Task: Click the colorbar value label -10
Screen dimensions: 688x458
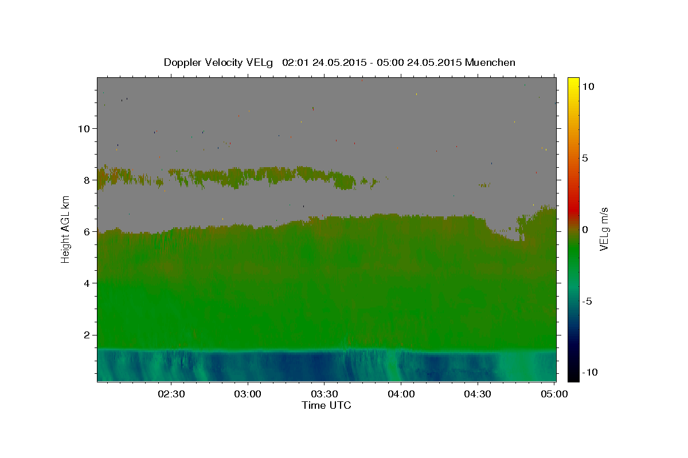Action: tap(590, 372)
